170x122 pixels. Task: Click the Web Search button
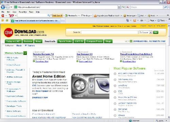click(57, 16)
